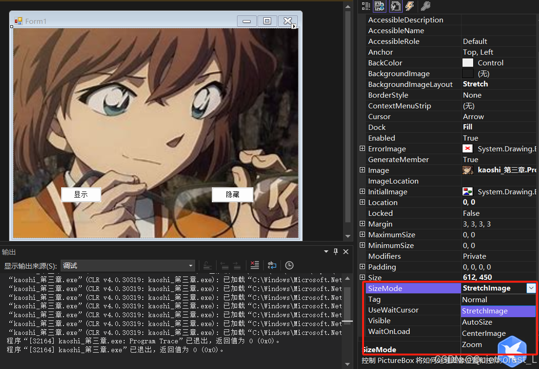Select the AccessibleRole Default value
This screenshot has width=539, height=369.
click(475, 41)
